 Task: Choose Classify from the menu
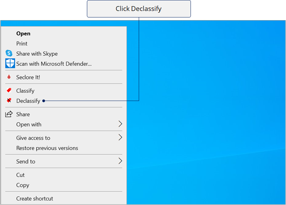(x=64, y=91)
